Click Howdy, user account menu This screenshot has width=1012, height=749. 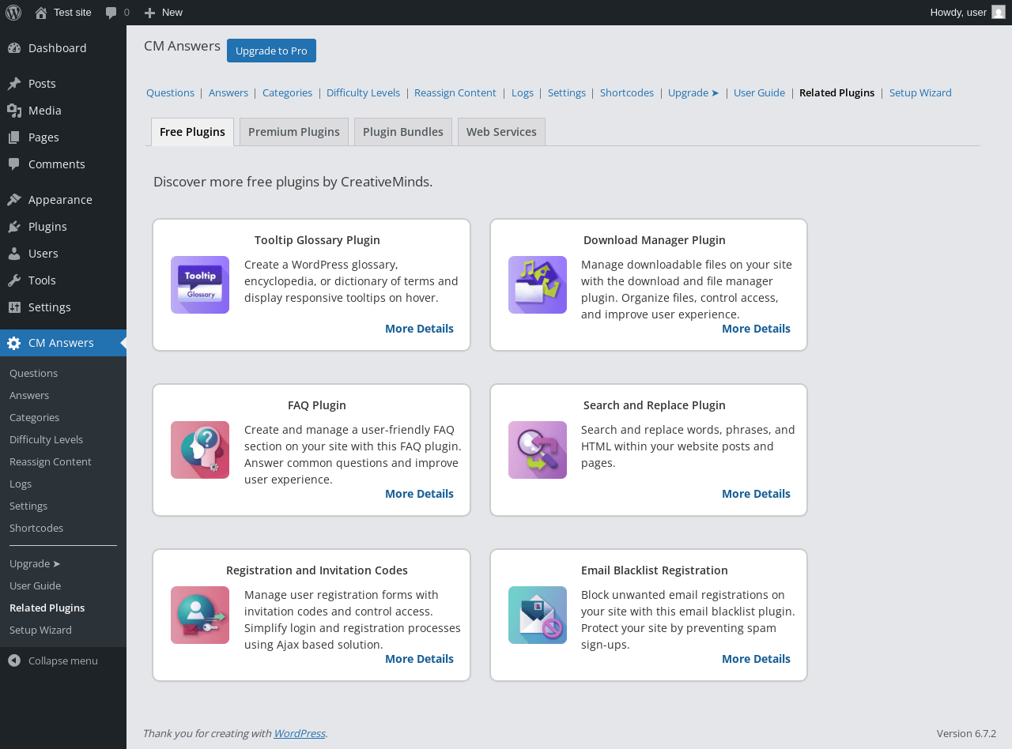coord(968,13)
